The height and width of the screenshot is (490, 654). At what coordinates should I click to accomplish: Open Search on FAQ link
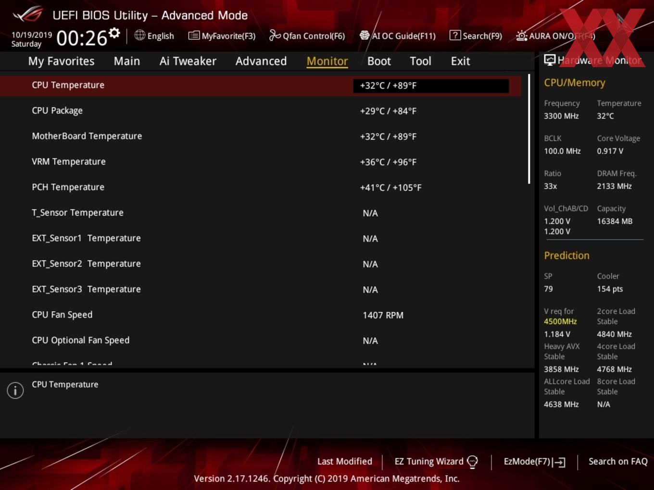click(x=618, y=461)
